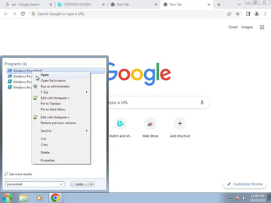271x203 pixels.
Task: Open the Chrome side panel icon
Action: tap(248, 14)
